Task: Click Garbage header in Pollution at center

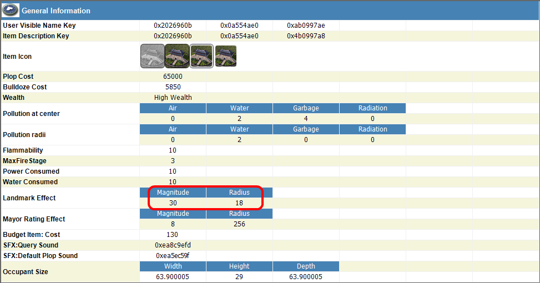Action: click(x=306, y=108)
